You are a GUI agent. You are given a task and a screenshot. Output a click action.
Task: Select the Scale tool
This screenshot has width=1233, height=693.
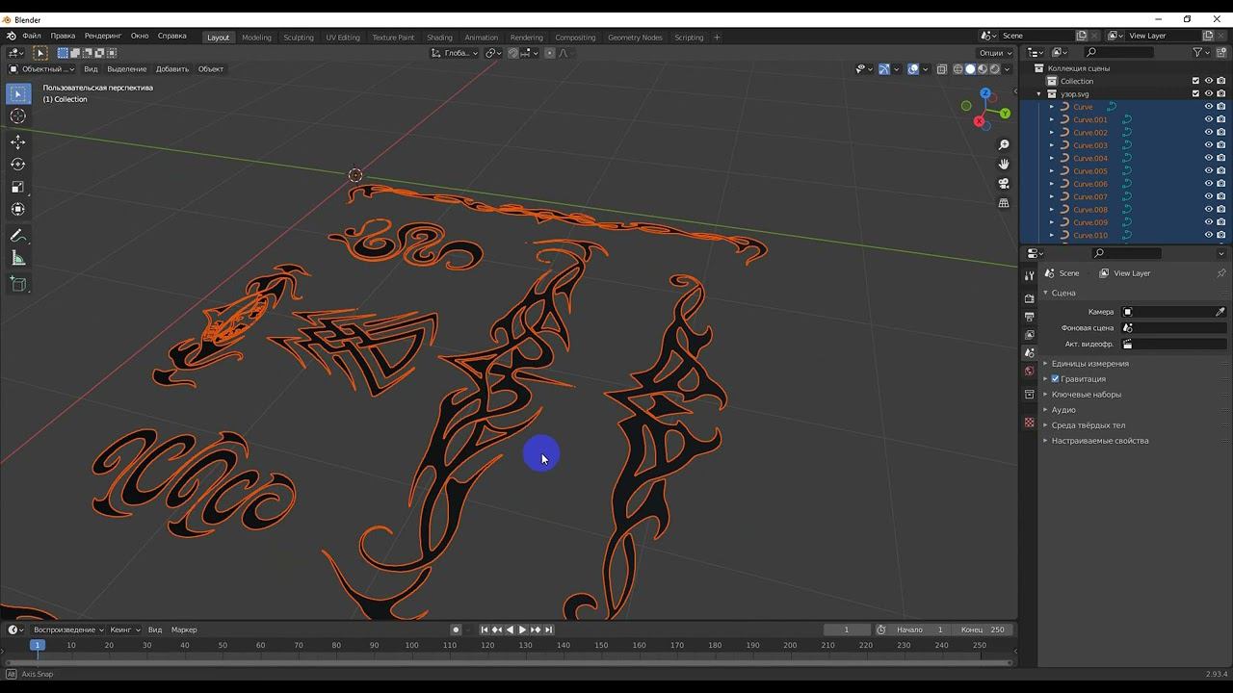18,187
